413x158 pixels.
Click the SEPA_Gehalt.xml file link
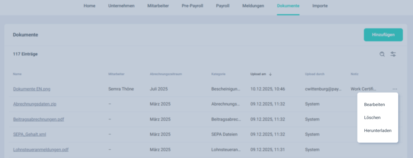pyautogui.click(x=29, y=134)
